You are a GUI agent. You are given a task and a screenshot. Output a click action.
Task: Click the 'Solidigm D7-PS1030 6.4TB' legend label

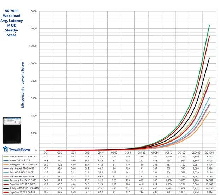23,165
